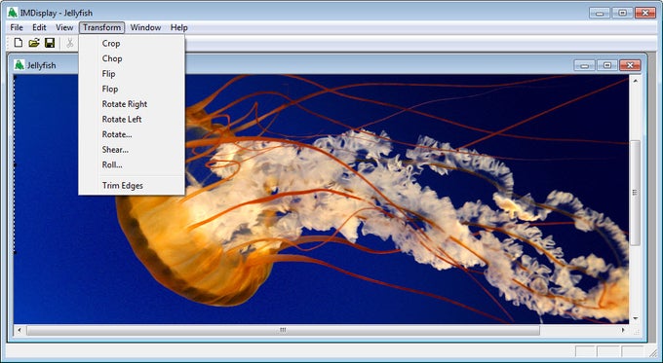Click the IMDisplay application icon in title bar

coord(13,13)
